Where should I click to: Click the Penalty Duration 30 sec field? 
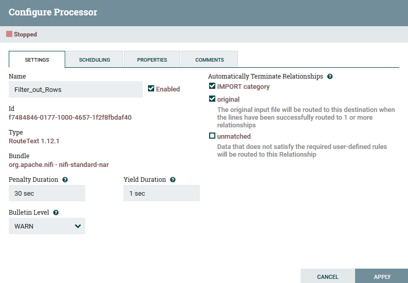click(x=47, y=193)
